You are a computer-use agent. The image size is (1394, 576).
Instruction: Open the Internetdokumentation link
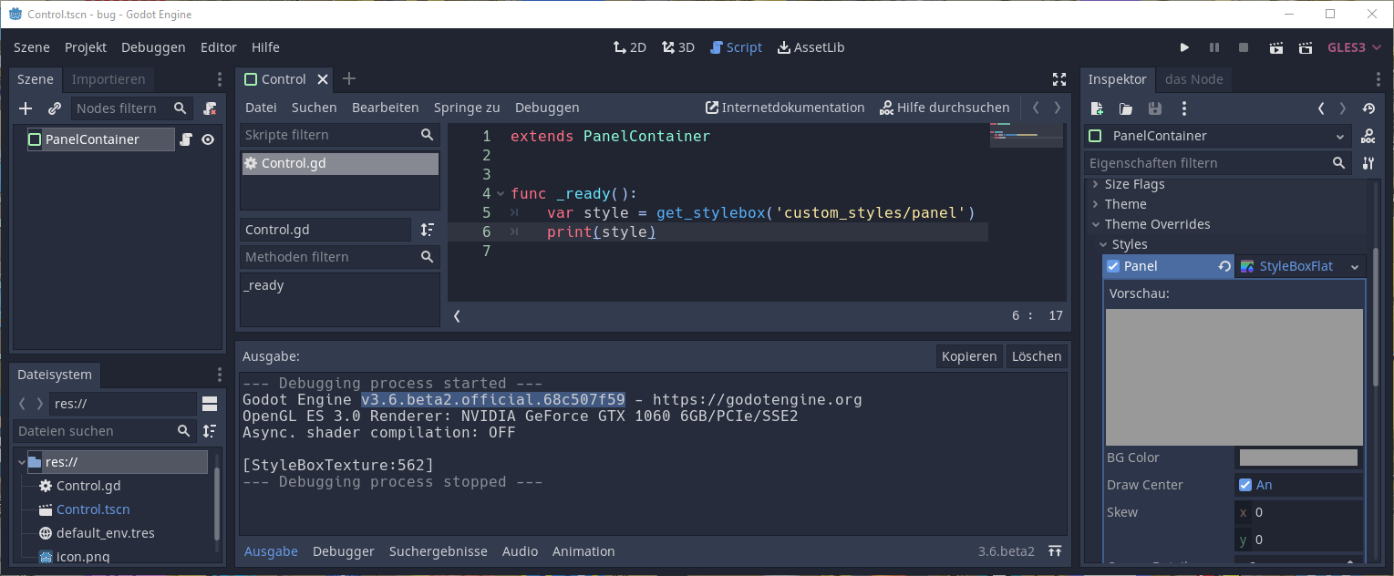(784, 107)
